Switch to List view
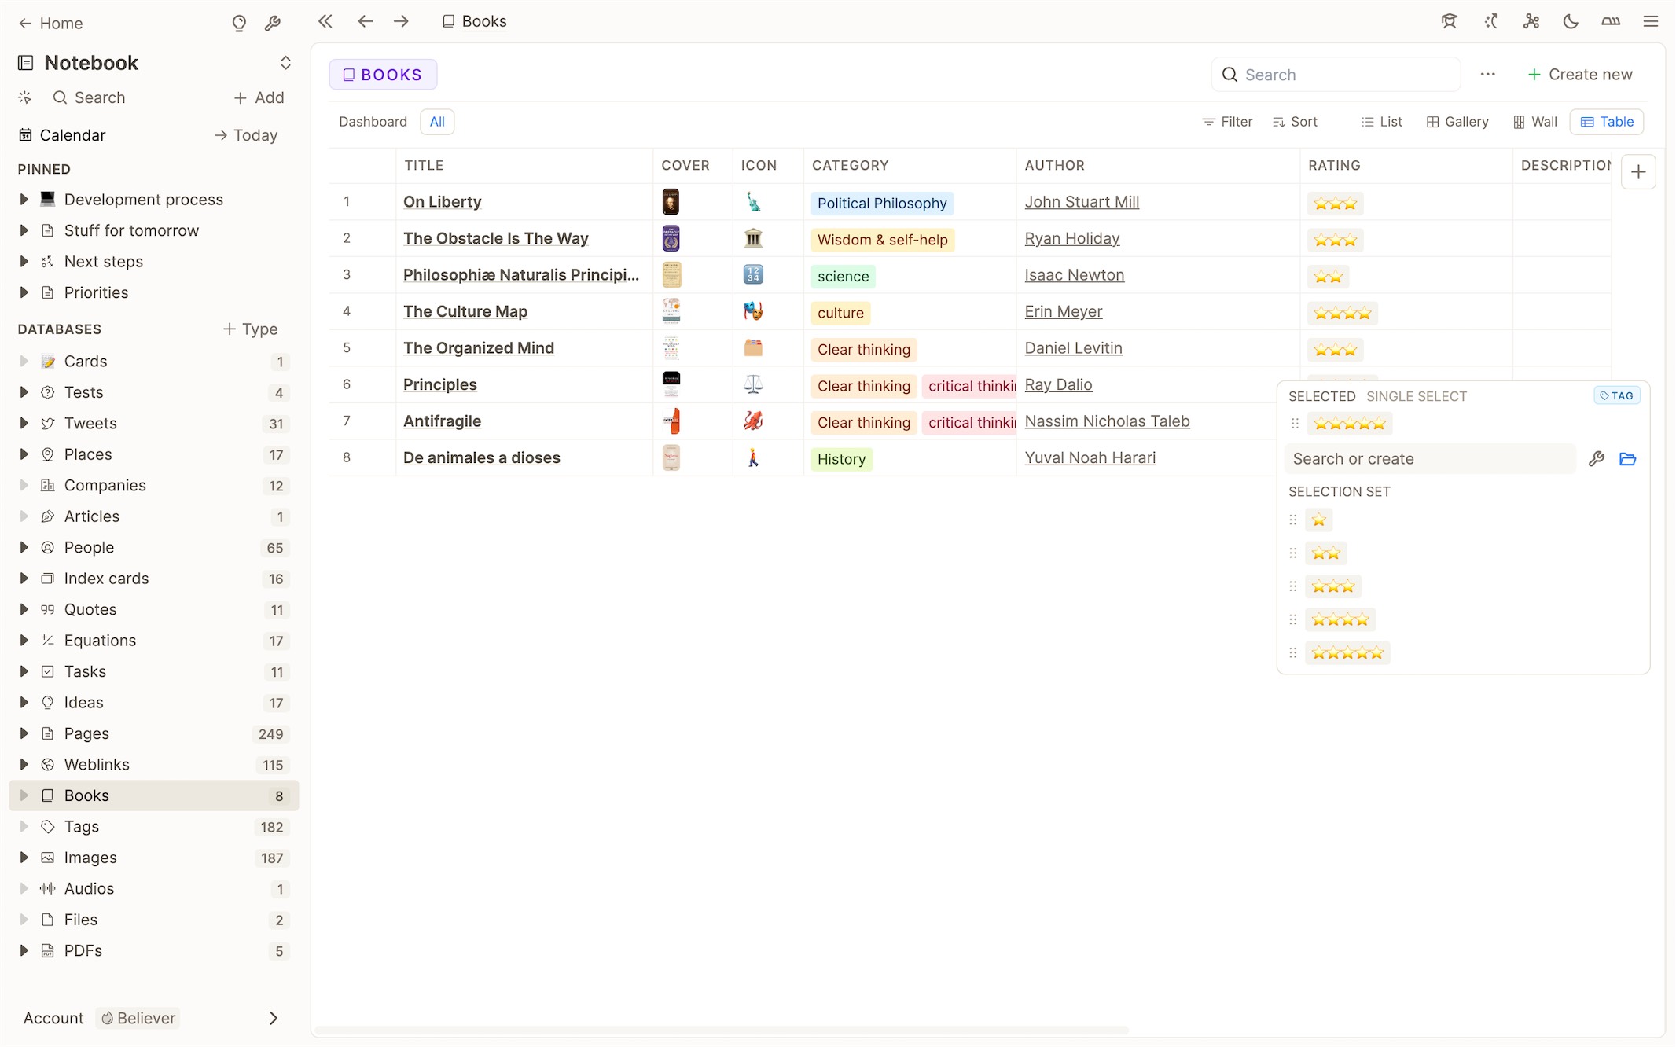Viewport: 1676px width, 1047px height. pos(1381,122)
